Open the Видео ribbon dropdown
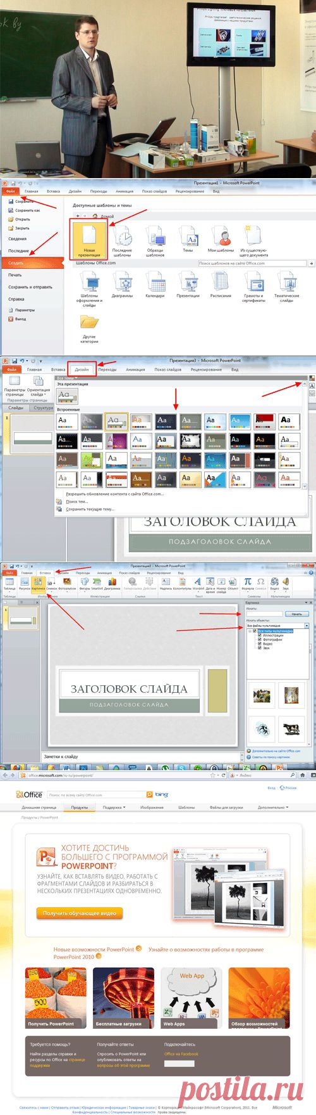Screen dimensions: 316x1115 pyautogui.click(x=274, y=583)
